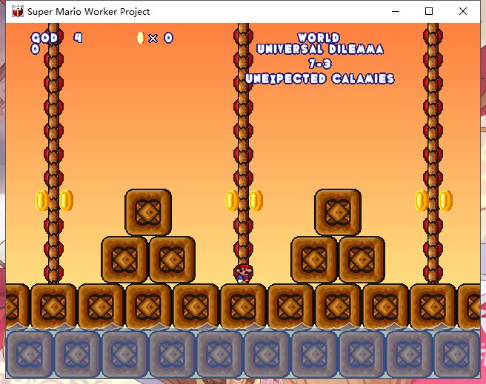The height and width of the screenshot is (384, 486).
Task: Click the "7-3" level number
Action: coord(320,64)
